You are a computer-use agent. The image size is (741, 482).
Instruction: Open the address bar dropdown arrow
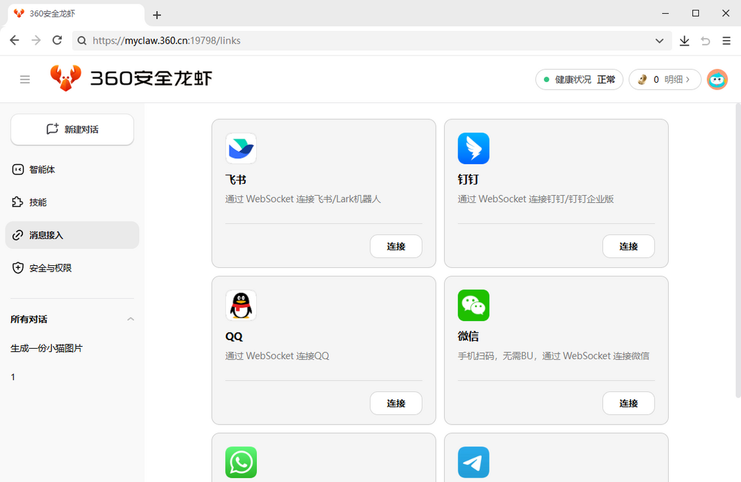(659, 40)
